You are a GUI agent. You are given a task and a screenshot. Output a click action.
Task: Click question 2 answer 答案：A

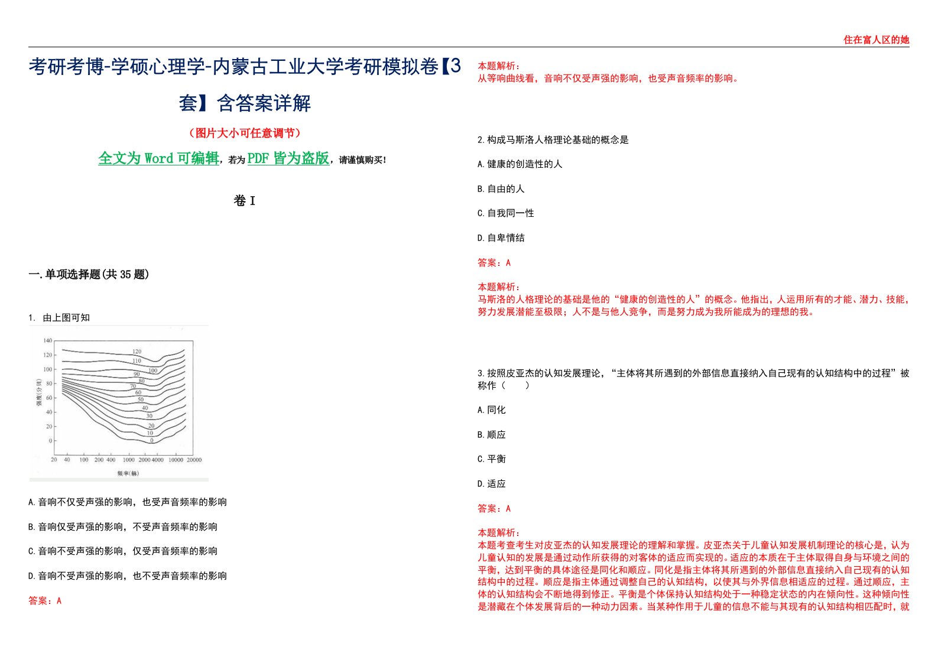click(494, 263)
